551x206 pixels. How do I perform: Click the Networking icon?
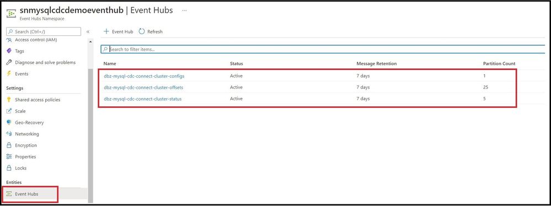[9, 134]
